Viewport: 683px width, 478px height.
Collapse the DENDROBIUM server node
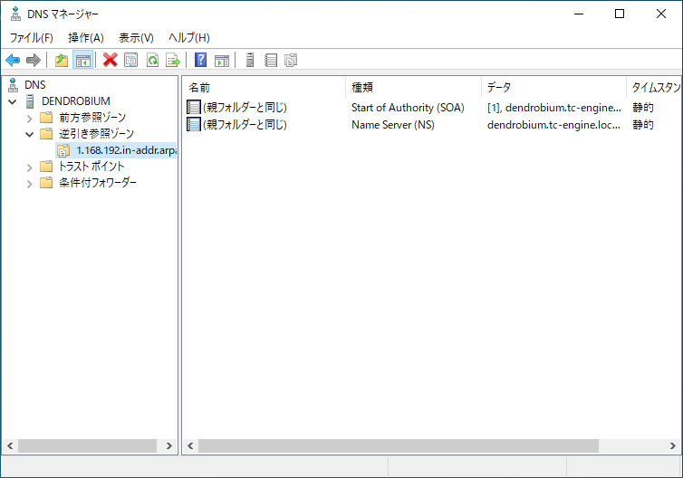[x=12, y=102]
